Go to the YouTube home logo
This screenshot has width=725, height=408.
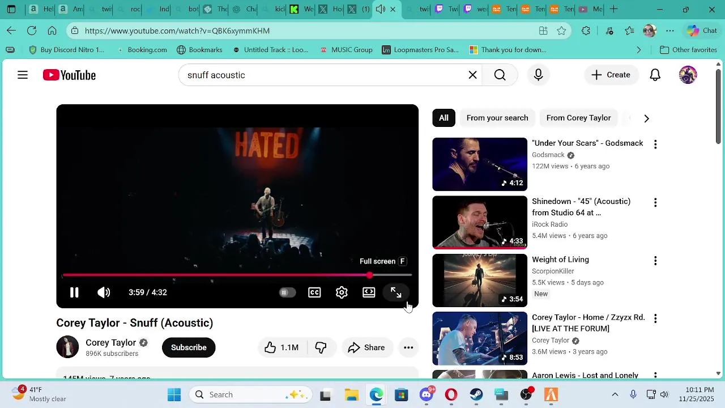tap(69, 75)
